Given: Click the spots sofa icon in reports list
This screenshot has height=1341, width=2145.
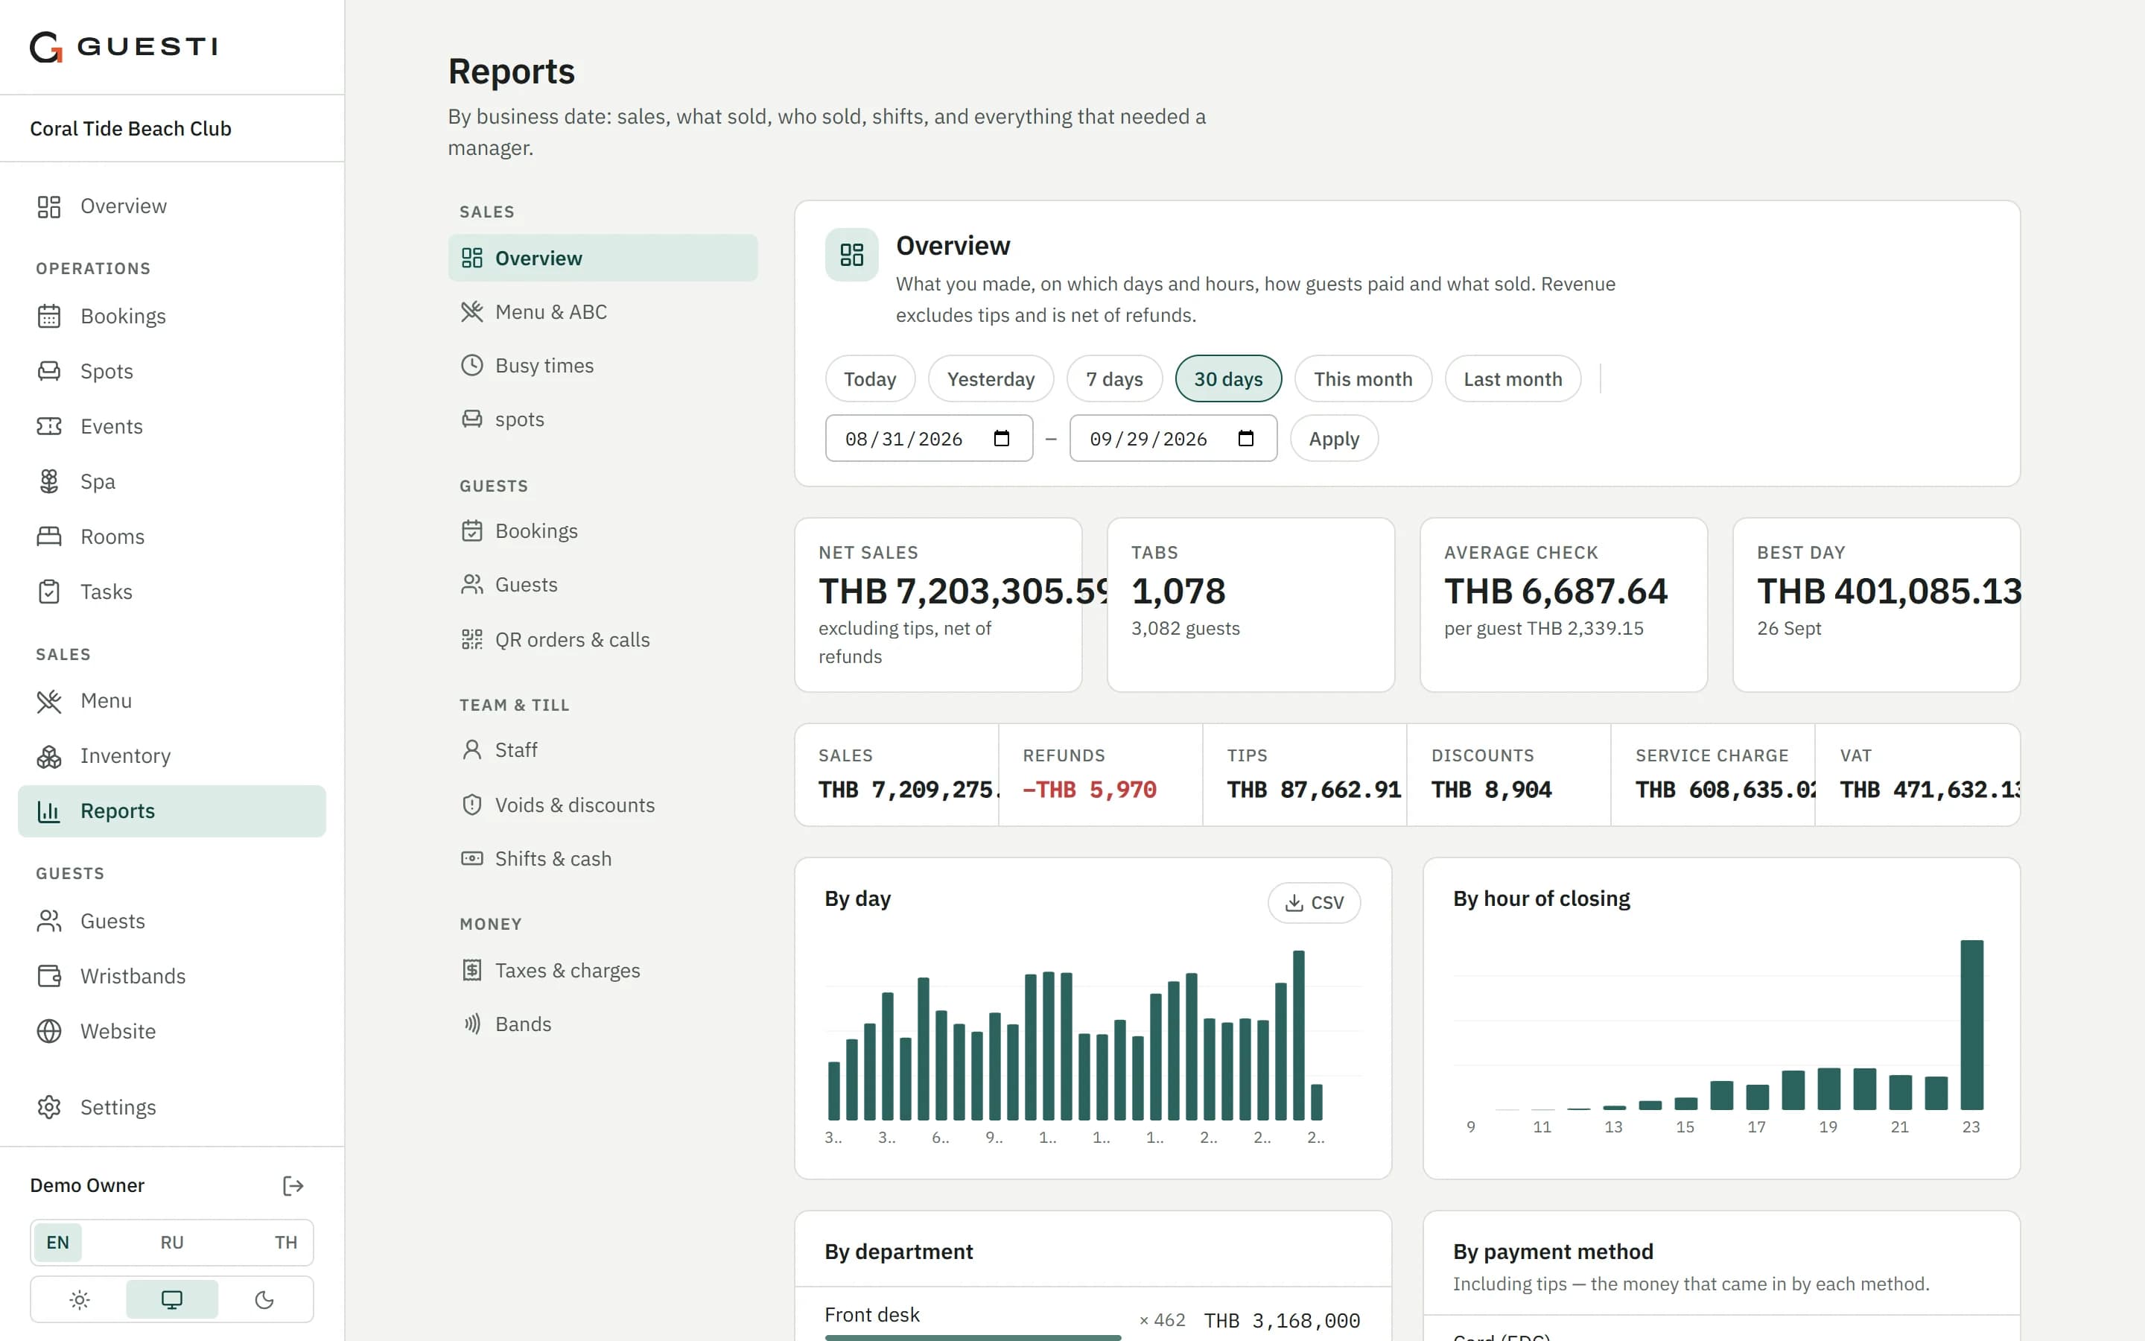Looking at the screenshot, I should tap(471, 419).
